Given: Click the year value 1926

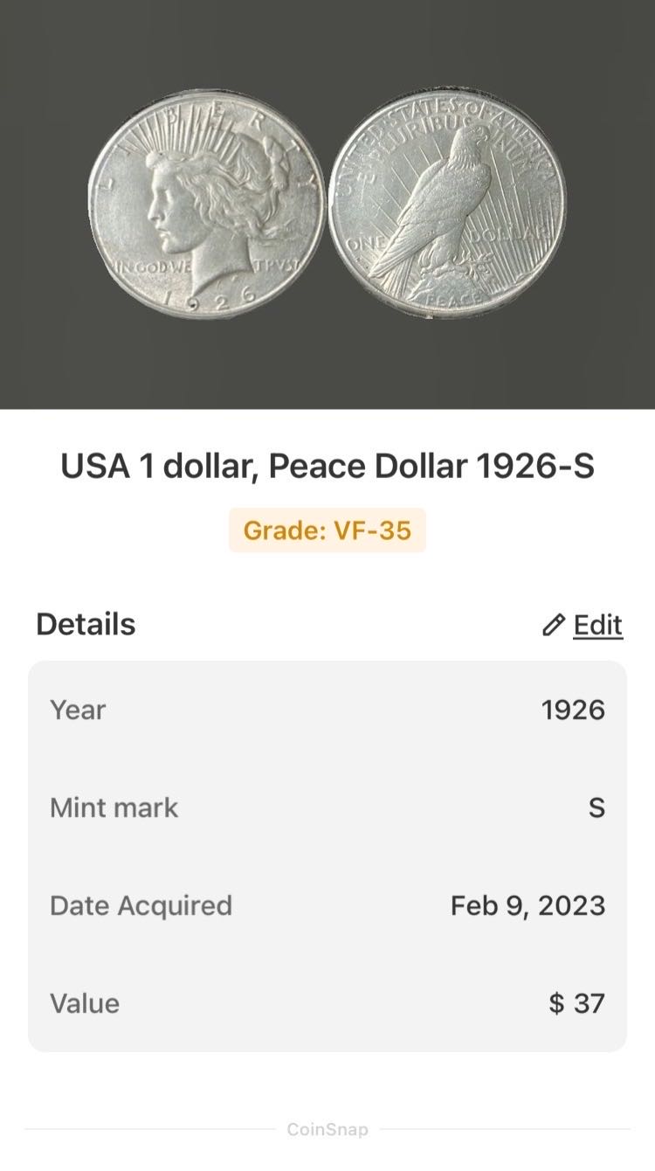Looking at the screenshot, I should click(x=573, y=710).
